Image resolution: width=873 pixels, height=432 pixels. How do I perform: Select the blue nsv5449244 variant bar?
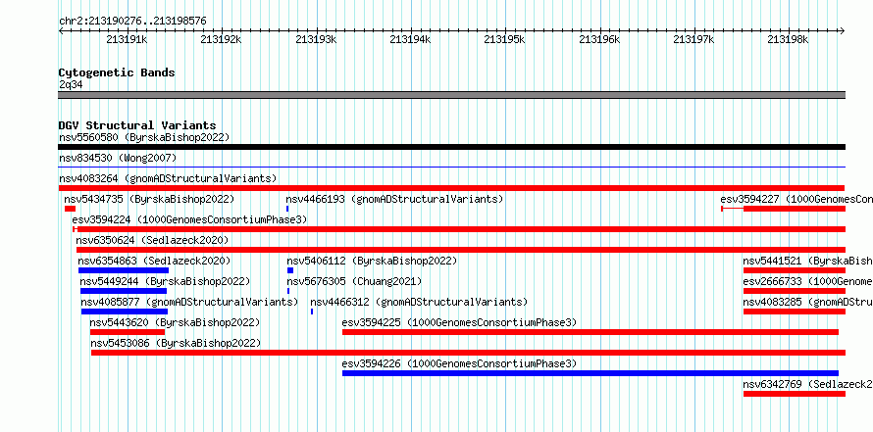click(x=124, y=291)
